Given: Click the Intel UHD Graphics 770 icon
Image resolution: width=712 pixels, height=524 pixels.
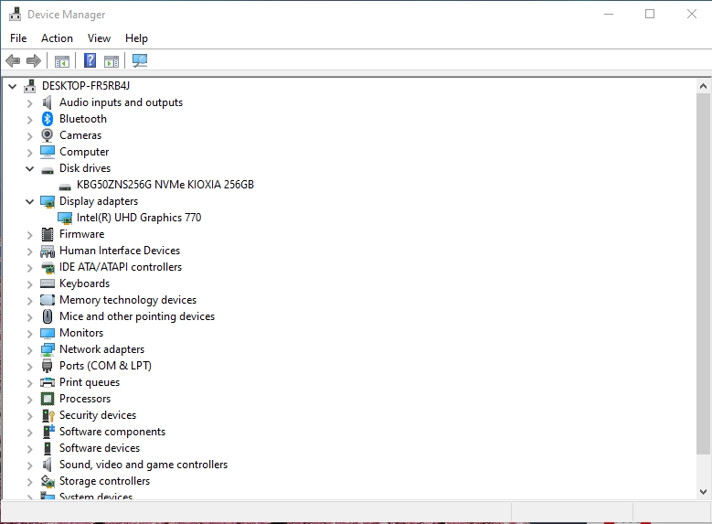Looking at the screenshot, I should coord(65,219).
